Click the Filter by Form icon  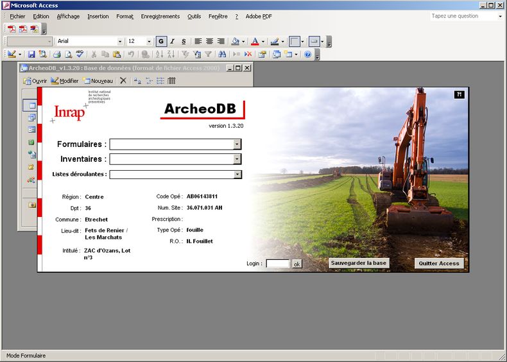coord(197,55)
